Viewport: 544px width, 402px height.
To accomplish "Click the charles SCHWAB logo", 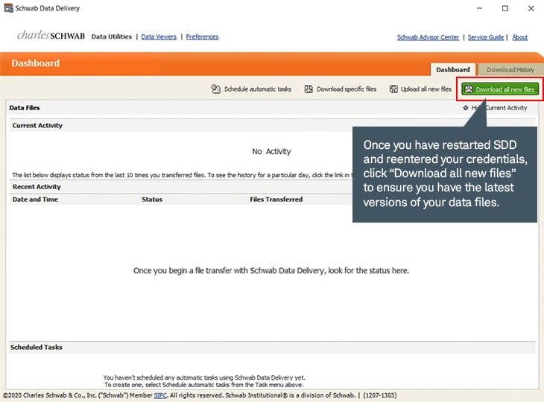I will 51,35.
